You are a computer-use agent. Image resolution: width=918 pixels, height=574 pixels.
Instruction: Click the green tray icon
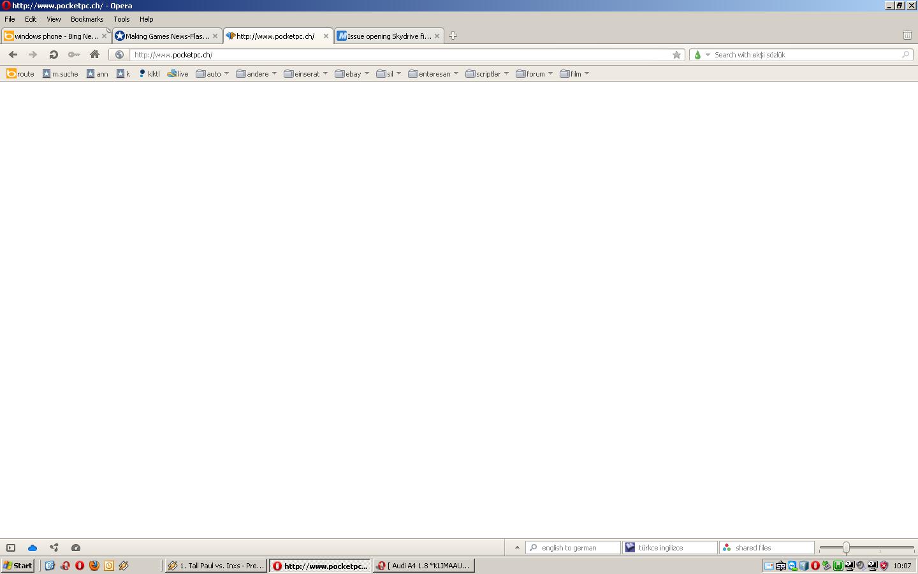point(838,566)
